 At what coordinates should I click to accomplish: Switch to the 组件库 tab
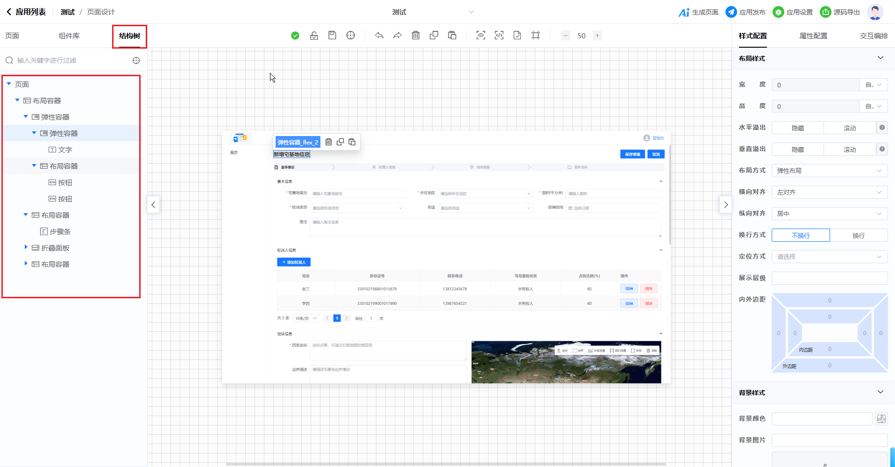tap(69, 36)
